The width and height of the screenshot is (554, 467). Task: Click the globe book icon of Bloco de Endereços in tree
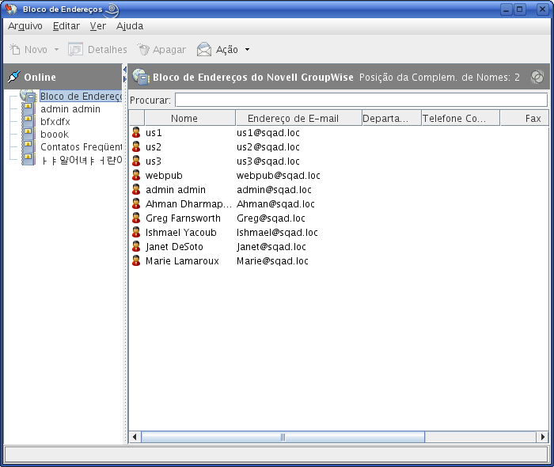28,95
